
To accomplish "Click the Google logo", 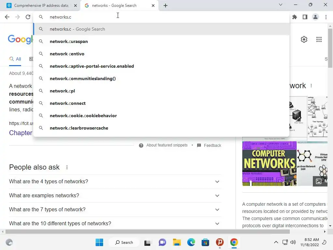I will tap(20, 39).
